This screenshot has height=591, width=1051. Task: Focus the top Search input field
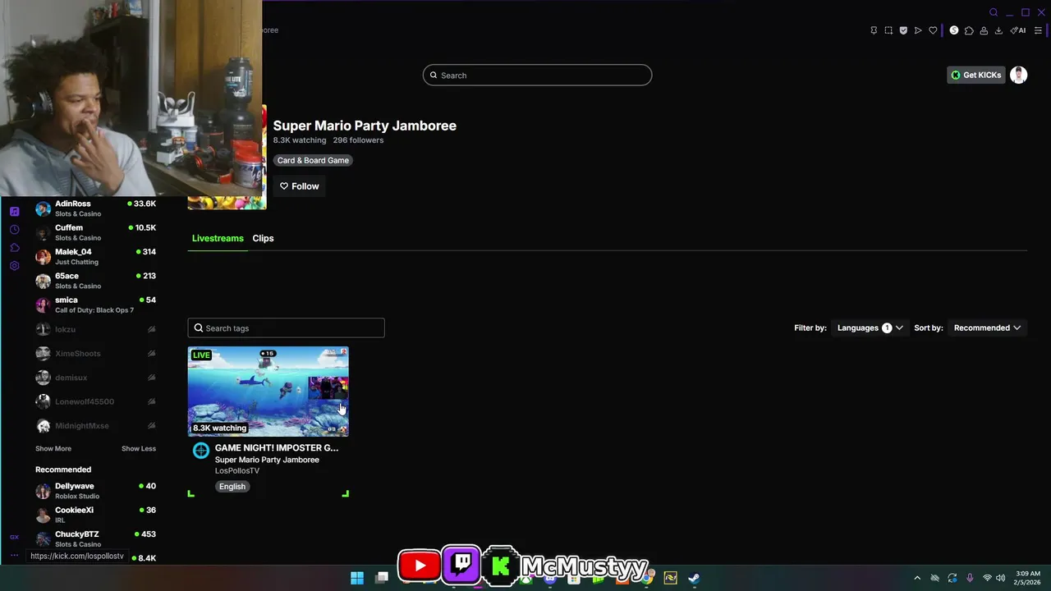(537, 75)
